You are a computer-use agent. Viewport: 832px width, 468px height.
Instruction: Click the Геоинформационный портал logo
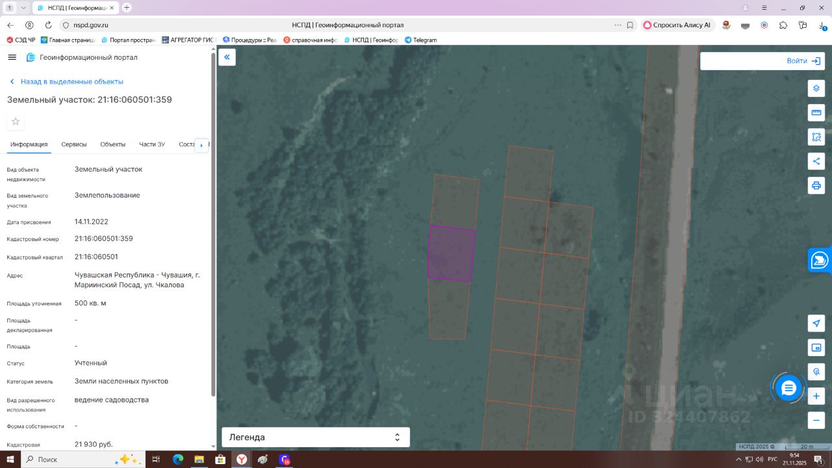click(x=81, y=57)
